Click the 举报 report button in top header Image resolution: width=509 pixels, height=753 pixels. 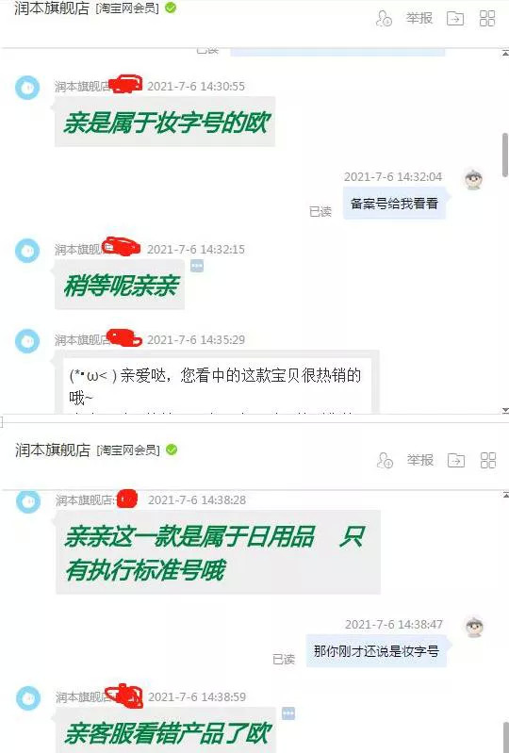pos(419,18)
